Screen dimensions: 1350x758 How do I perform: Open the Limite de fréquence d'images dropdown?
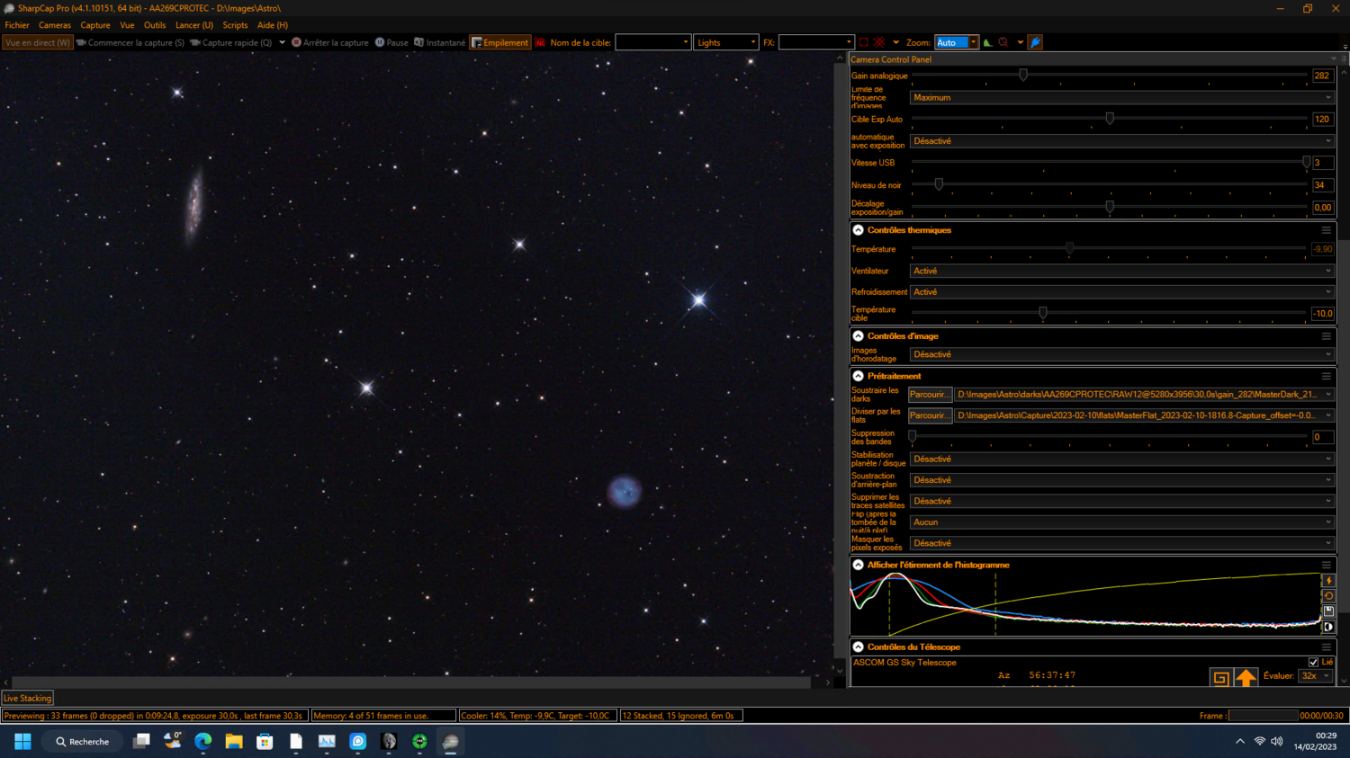pyautogui.click(x=1121, y=97)
